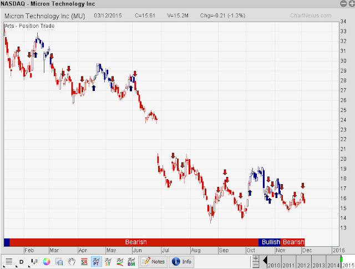
Task: Toggle the Arts ST indicator
Action: point(108,262)
